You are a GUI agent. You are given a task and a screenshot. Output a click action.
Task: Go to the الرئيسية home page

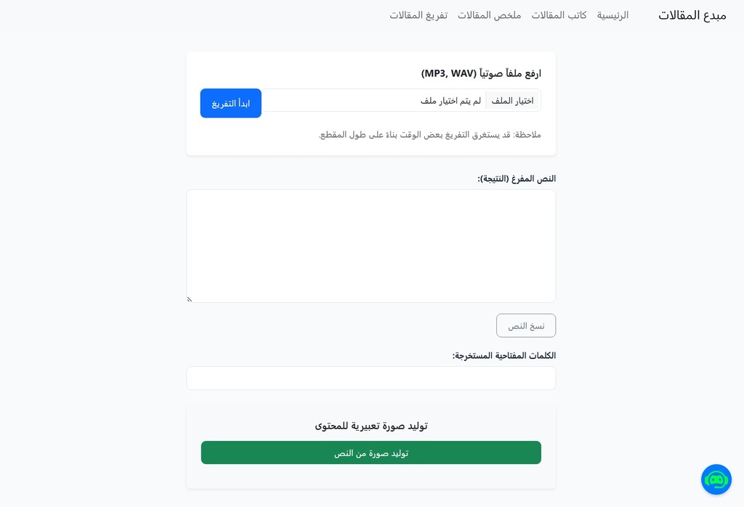click(612, 15)
